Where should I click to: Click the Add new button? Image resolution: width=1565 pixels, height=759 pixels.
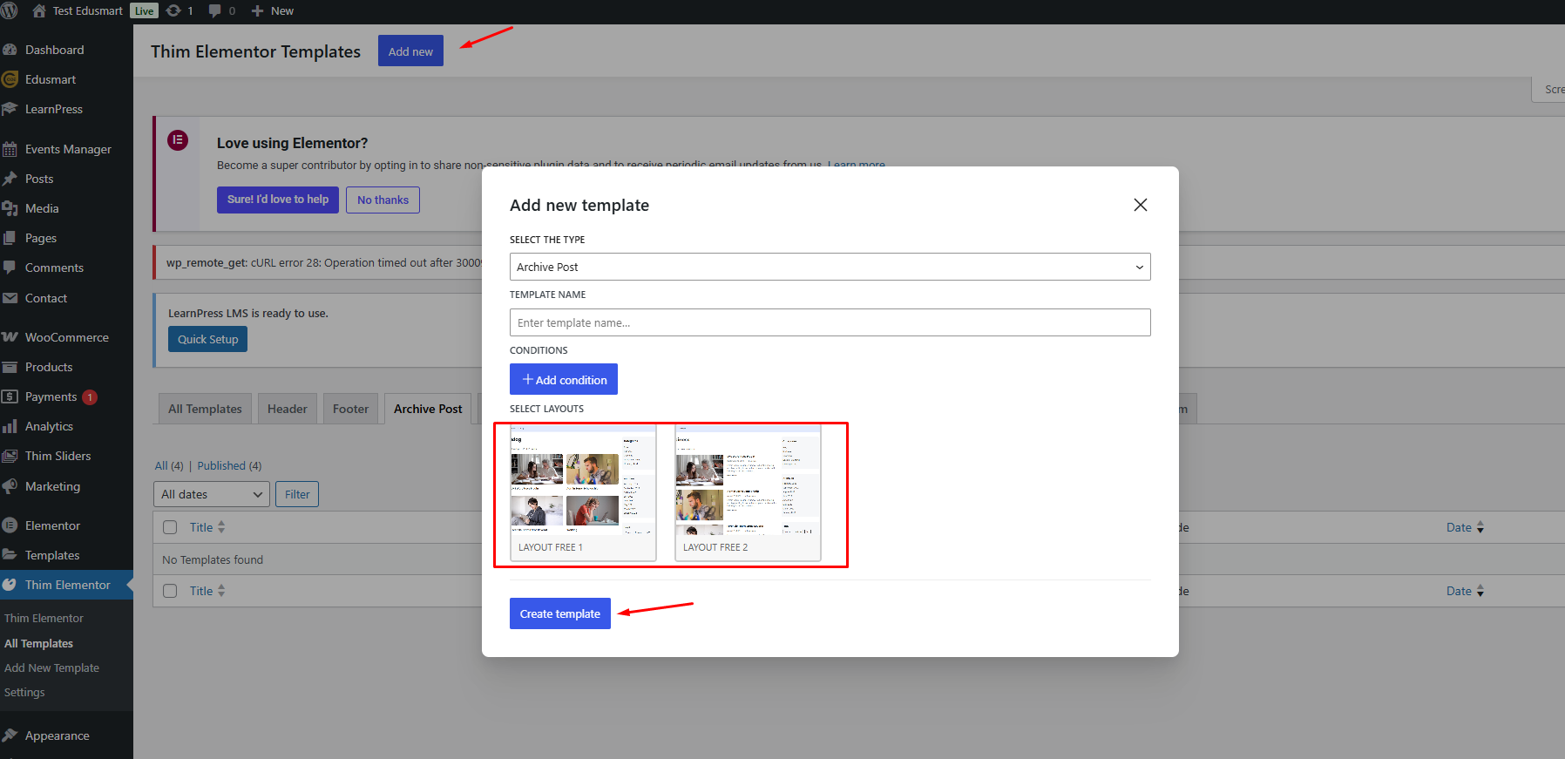(x=410, y=51)
